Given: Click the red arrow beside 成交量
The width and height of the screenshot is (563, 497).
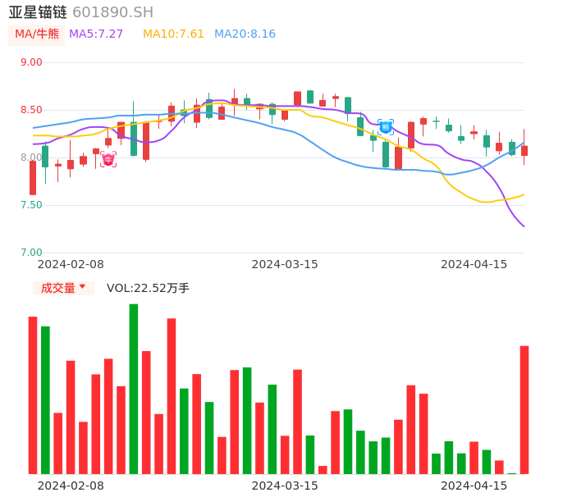Looking at the screenshot, I should tap(82, 287).
